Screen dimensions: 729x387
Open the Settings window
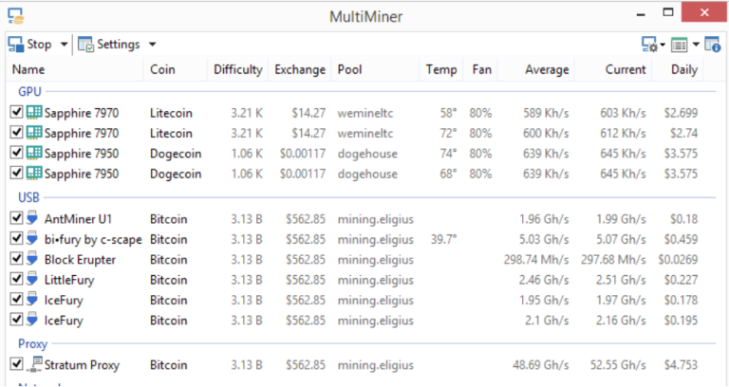[109, 45]
